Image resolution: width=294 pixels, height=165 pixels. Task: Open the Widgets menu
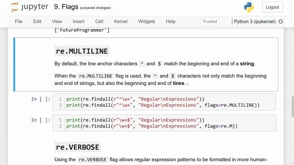point(147,22)
